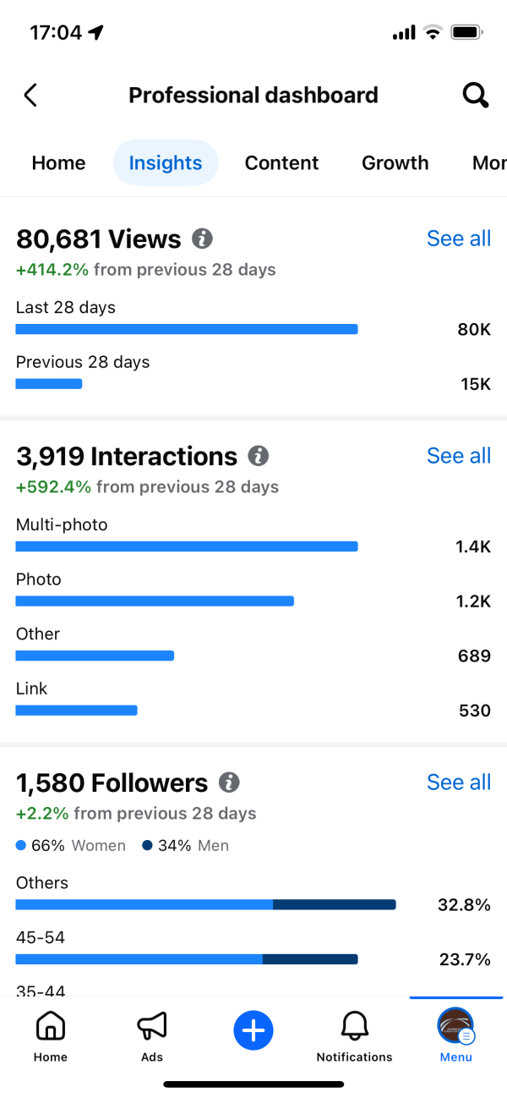Open Notifications bell icon
This screenshot has height=1098, width=507.
pos(355,1035)
